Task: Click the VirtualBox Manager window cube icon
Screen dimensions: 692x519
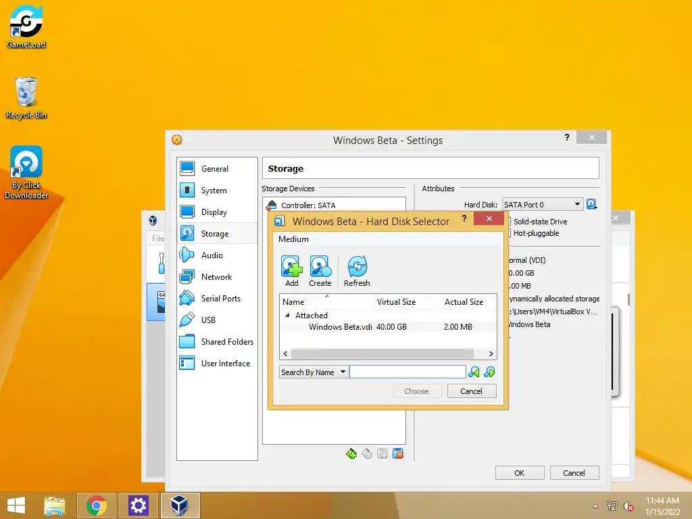Action: (x=153, y=220)
